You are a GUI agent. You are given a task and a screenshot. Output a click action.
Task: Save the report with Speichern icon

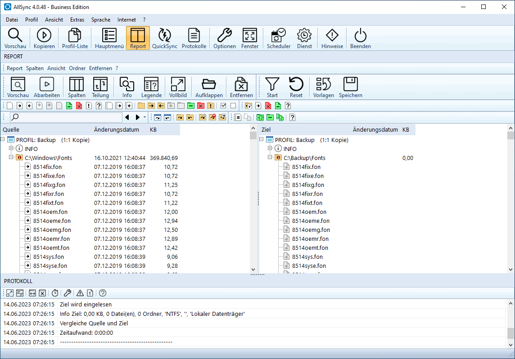click(x=350, y=87)
